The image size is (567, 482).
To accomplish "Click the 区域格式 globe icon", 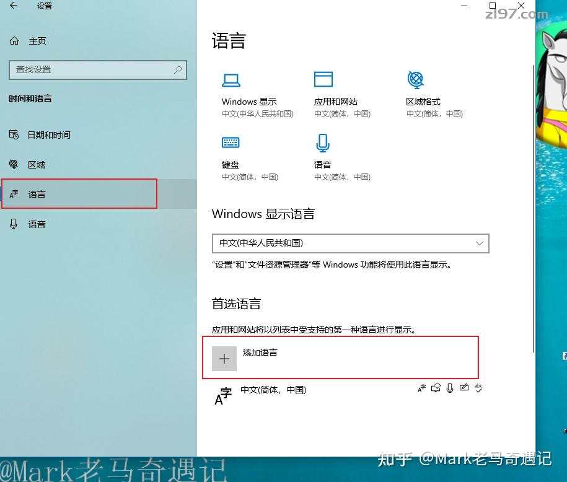I will tap(415, 79).
